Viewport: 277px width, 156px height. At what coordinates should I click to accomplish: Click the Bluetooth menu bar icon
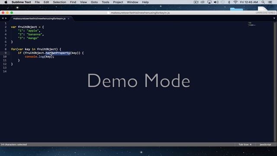(x=229, y=2)
